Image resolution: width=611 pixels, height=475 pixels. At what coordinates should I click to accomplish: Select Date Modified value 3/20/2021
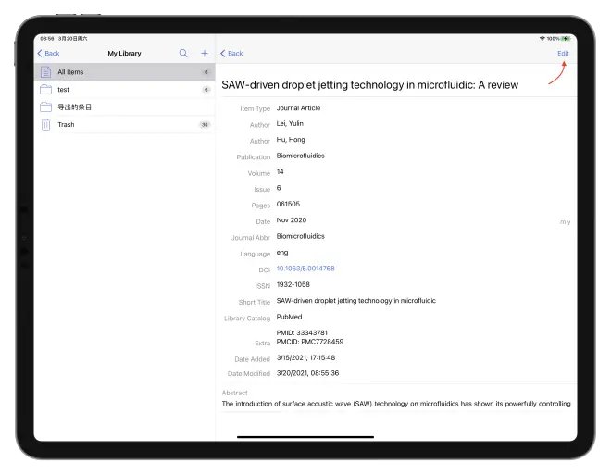coord(308,373)
